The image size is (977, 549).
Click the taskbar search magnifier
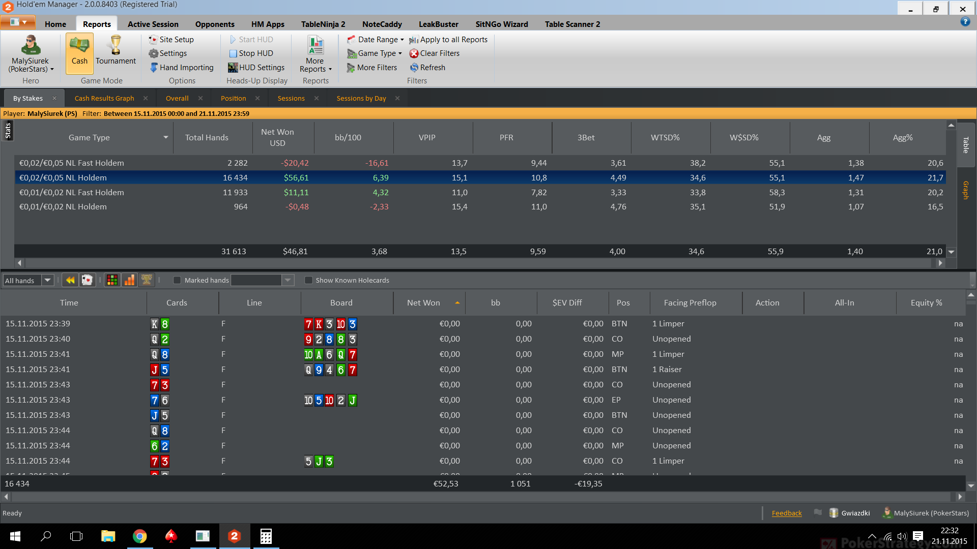click(46, 536)
